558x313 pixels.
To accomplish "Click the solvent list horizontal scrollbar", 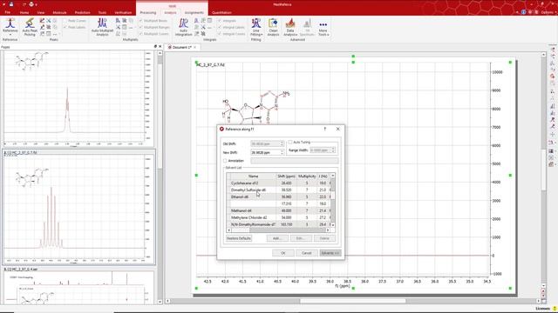I will 278,230.
